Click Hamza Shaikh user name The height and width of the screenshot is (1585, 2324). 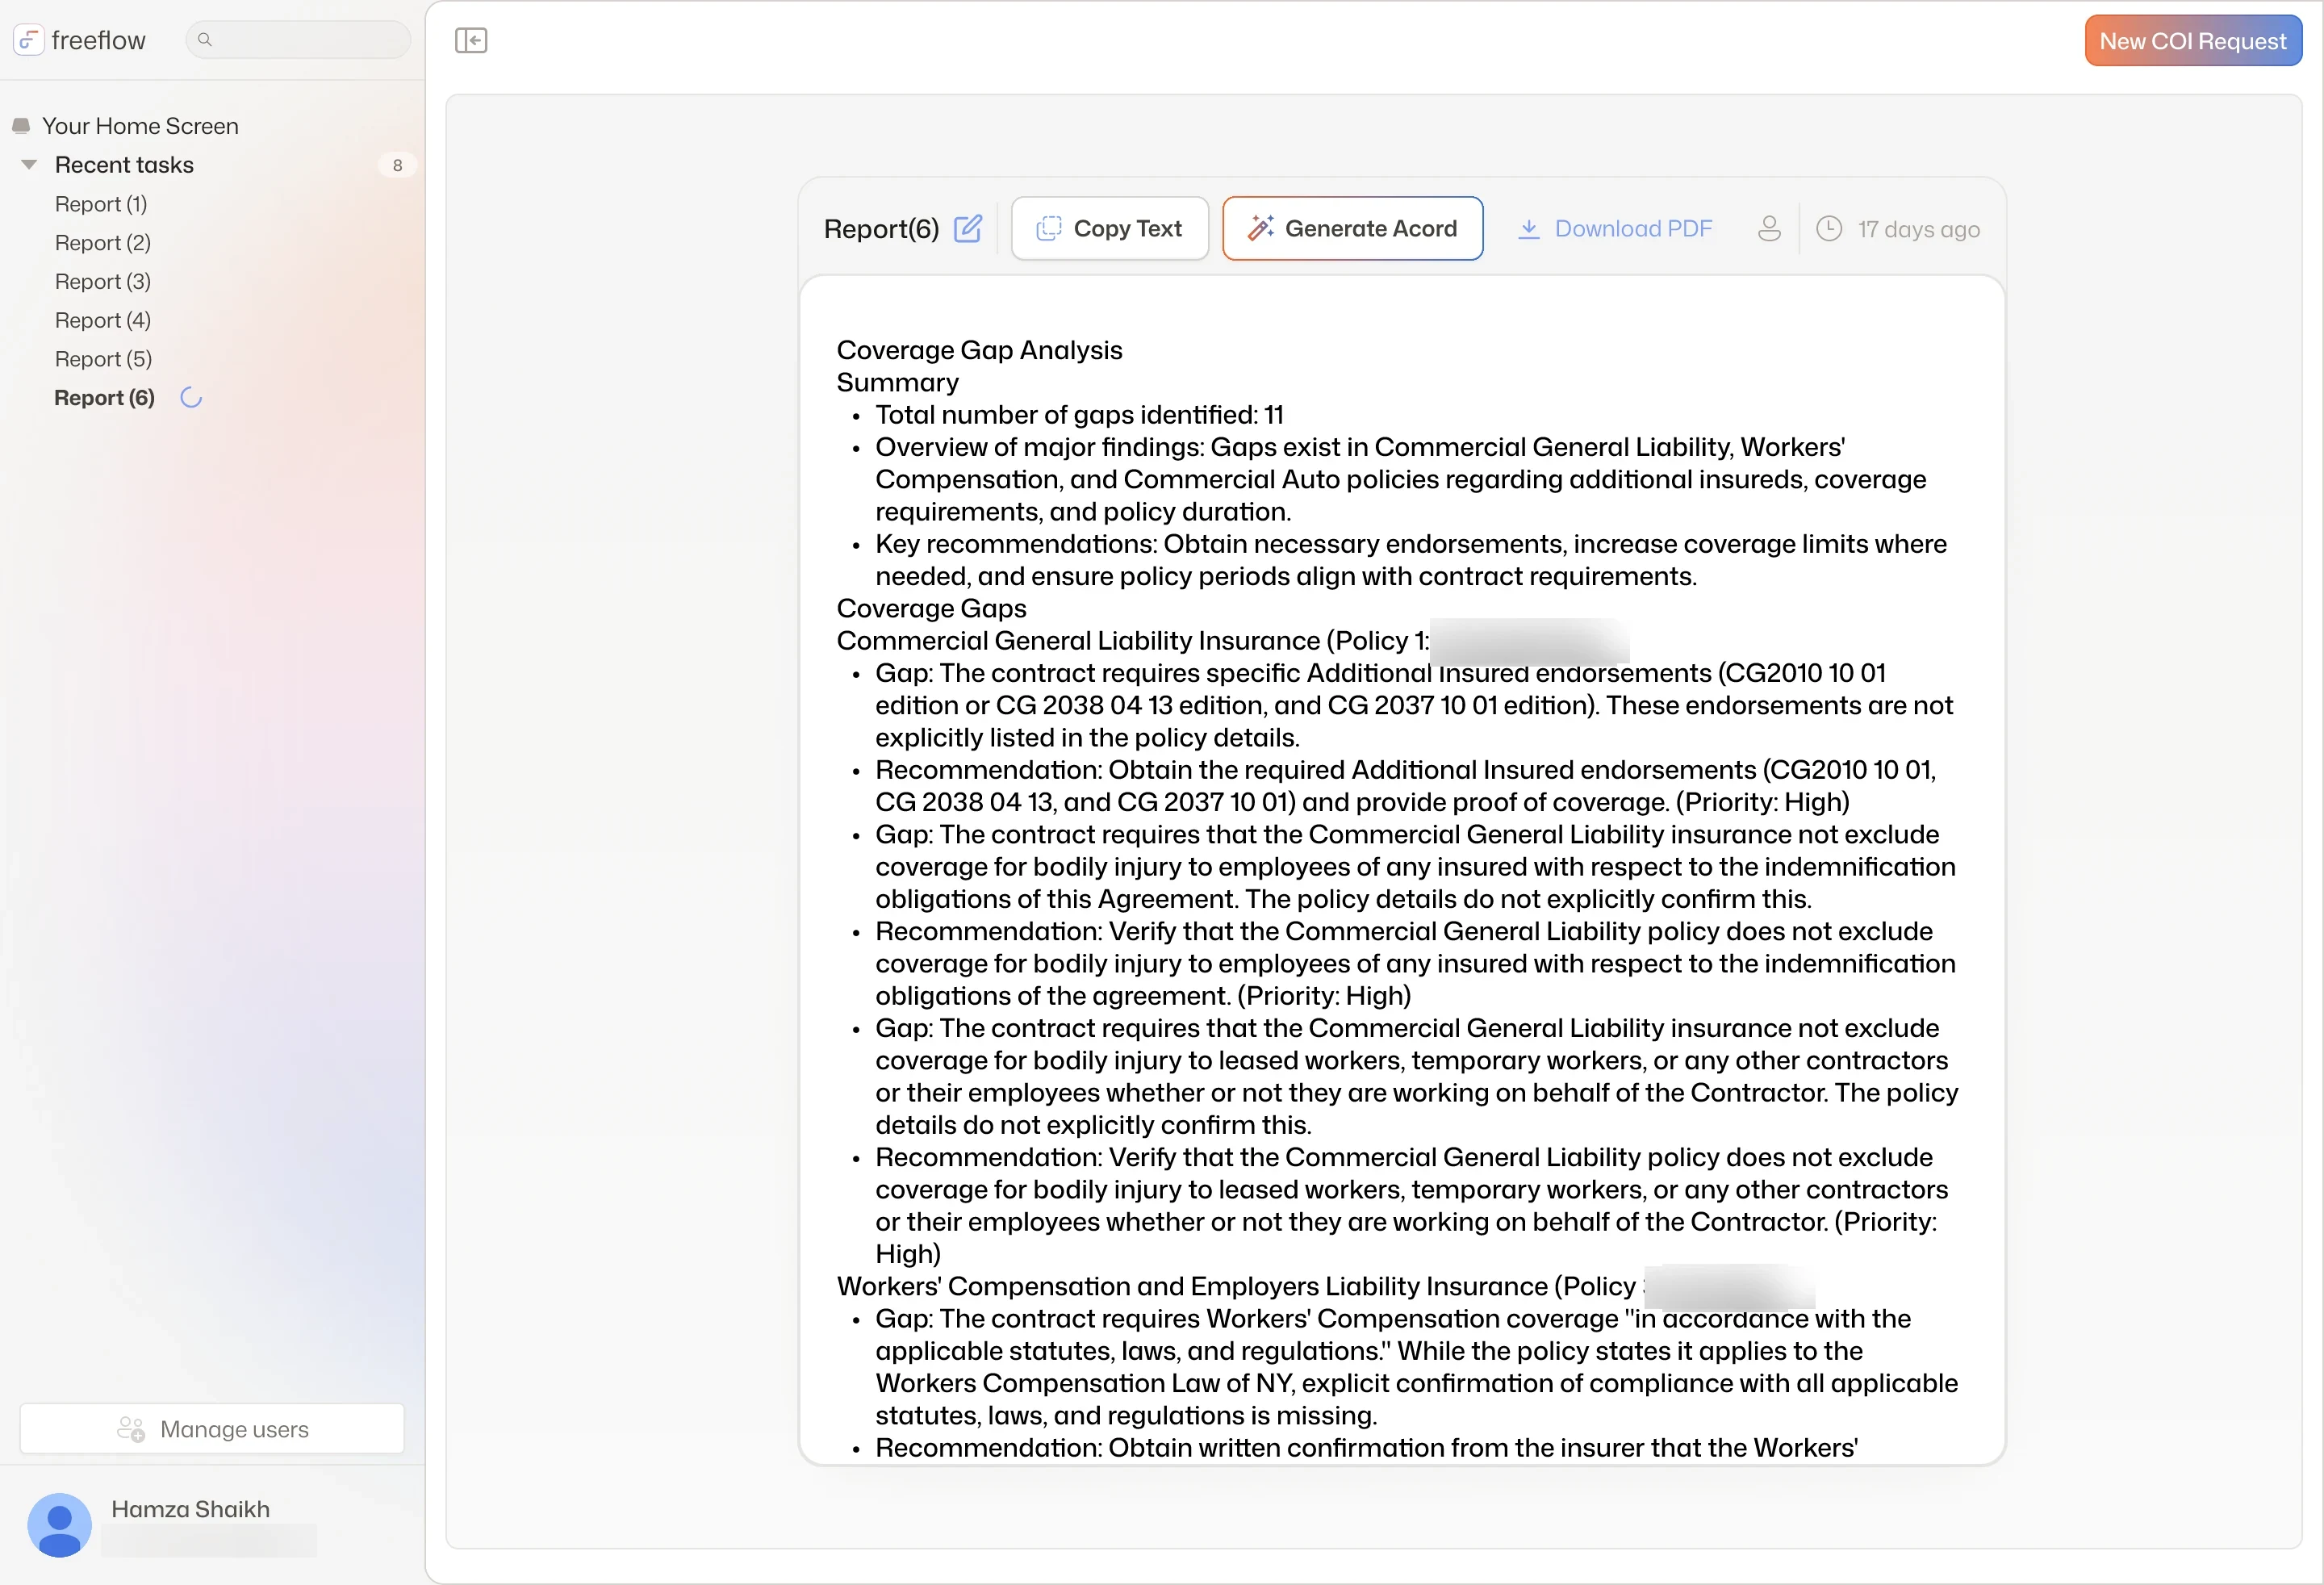click(190, 1509)
